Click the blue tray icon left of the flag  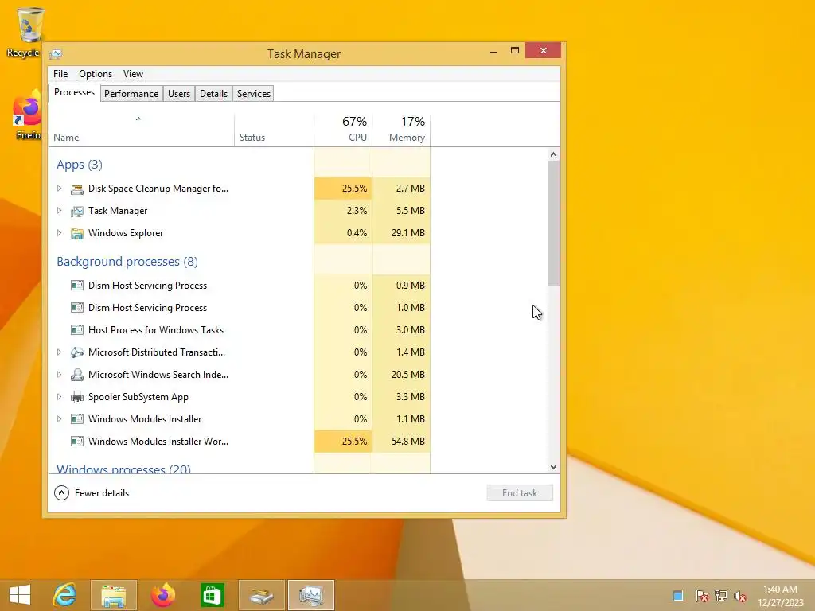coord(678,596)
